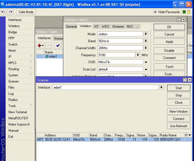This screenshot has height=161, width=194.
Task: Switch to the Nstreme tab in wlan1 dialog
Action: click(x=118, y=27)
